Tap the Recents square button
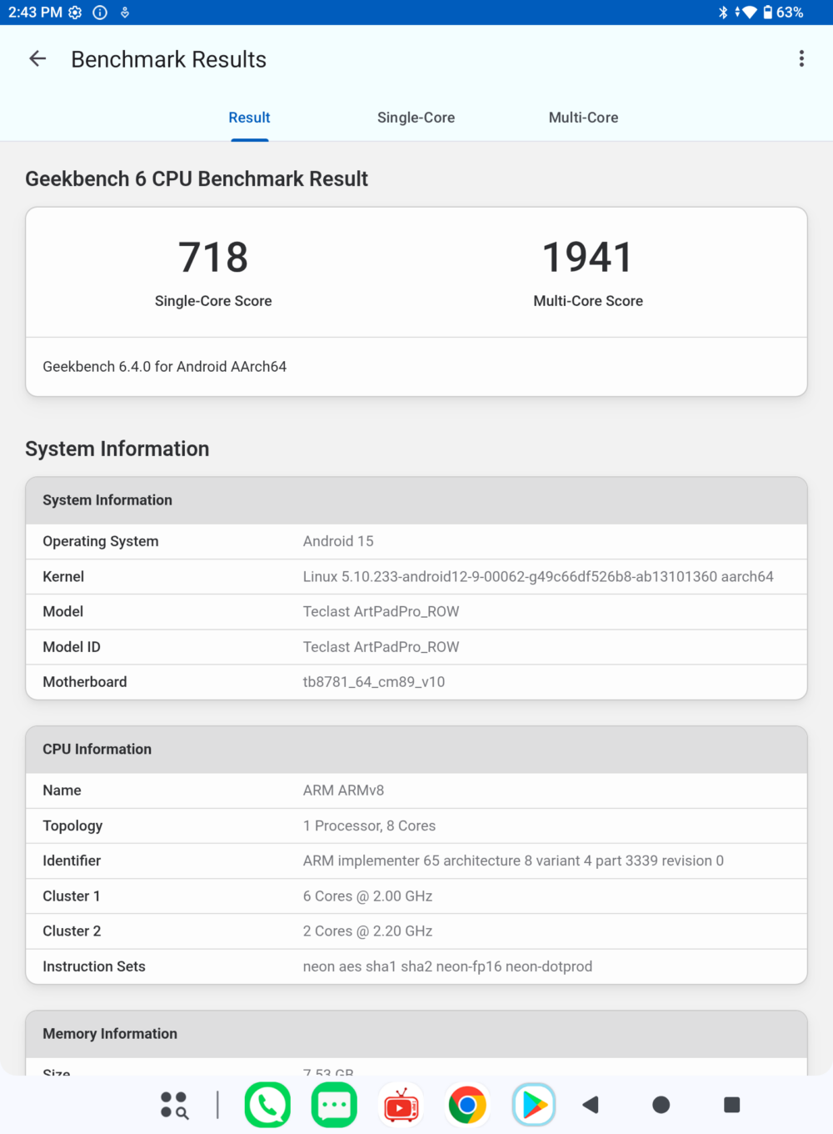The image size is (833, 1134). (x=732, y=1105)
